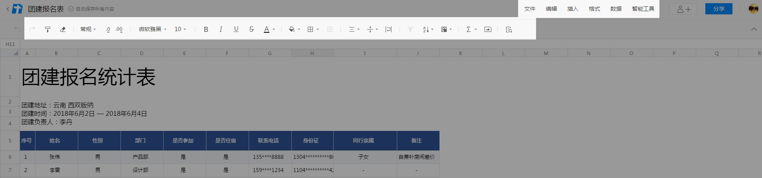This screenshot has height=178, width=762.
Task: Open the font size 10 dropdown
Action: [x=180, y=29]
